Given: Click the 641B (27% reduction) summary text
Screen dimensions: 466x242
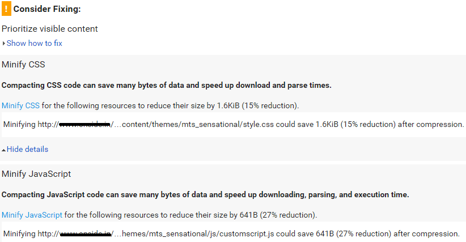Looking at the screenshot, I should [278, 215].
